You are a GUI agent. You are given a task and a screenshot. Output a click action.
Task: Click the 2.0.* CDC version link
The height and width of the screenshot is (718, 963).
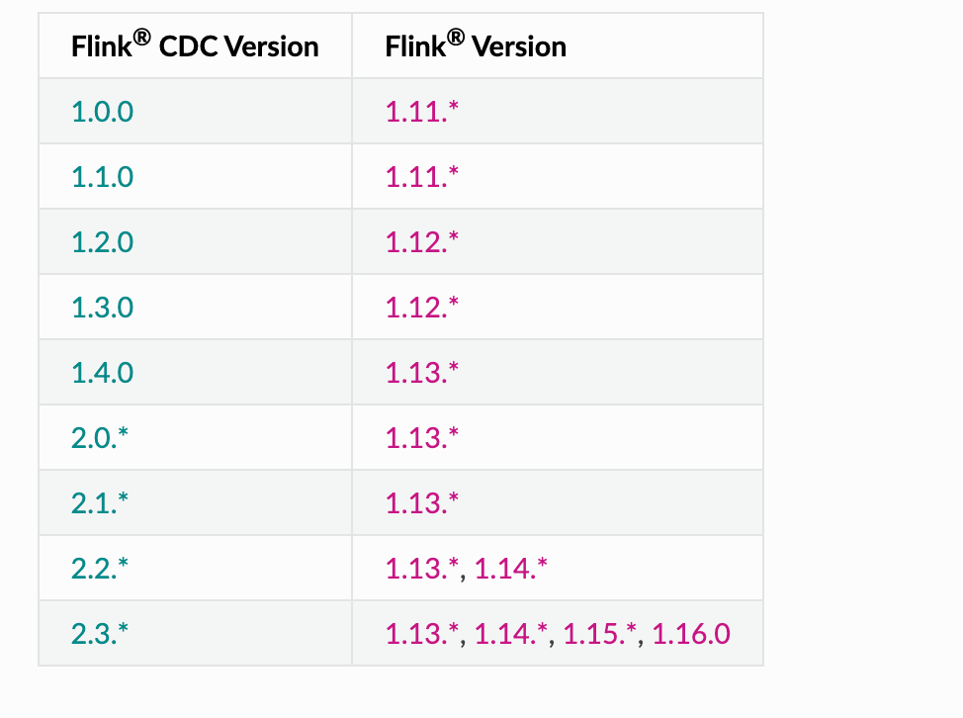[100, 437]
